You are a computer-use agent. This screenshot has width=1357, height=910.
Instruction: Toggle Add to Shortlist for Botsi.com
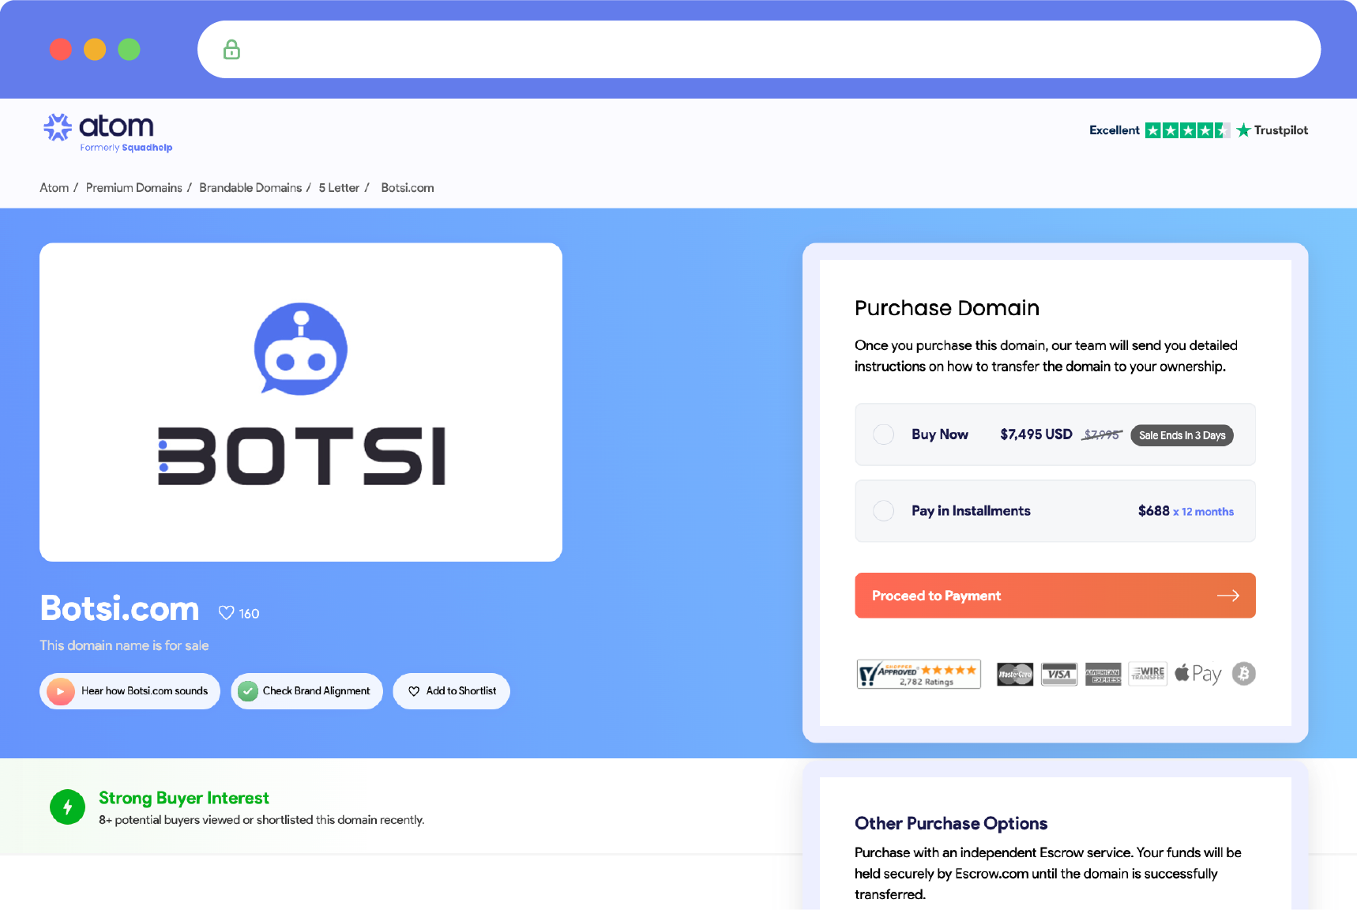click(x=451, y=690)
